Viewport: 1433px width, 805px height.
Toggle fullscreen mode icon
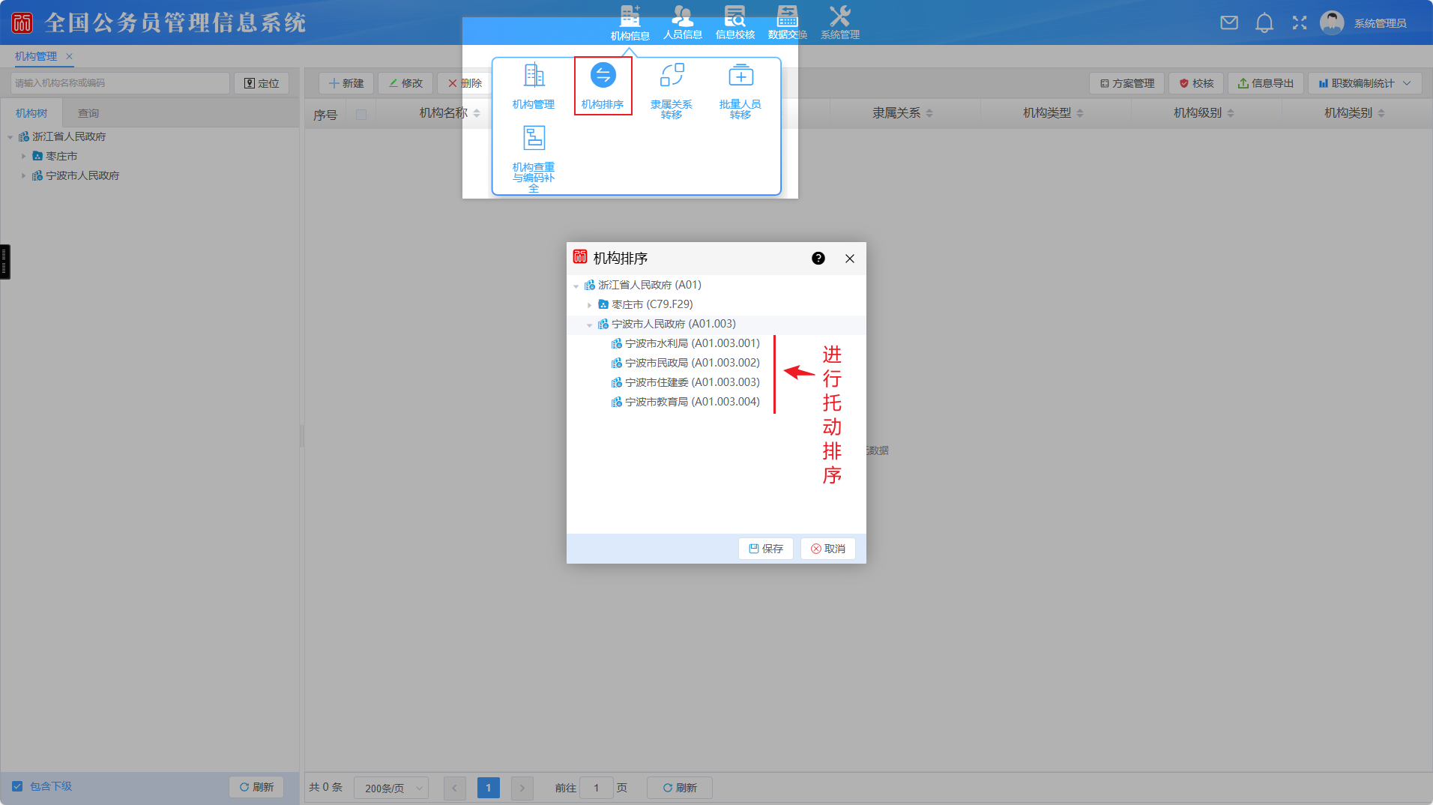(x=1300, y=23)
